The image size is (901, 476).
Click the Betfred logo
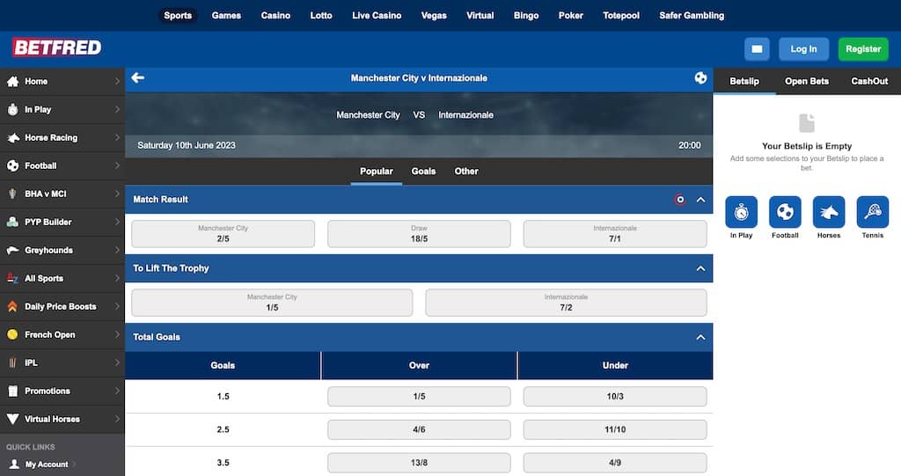(57, 48)
